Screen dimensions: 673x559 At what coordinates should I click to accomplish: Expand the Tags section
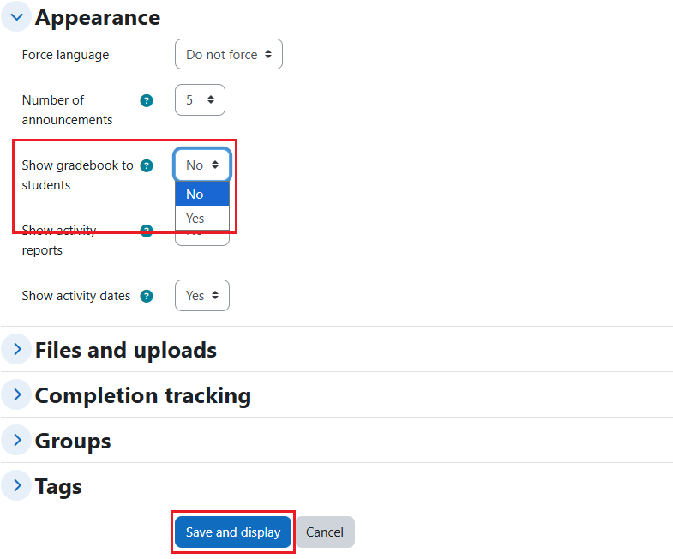point(16,485)
